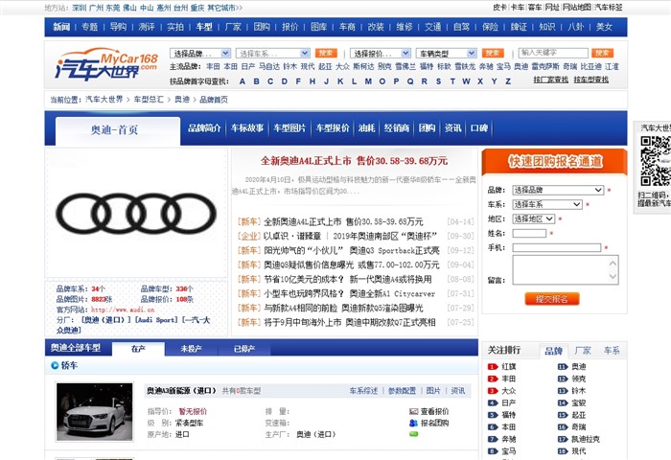This screenshot has height=460, width=671.
Task: Click letter A in brand alphabet index
Action: (x=243, y=81)
